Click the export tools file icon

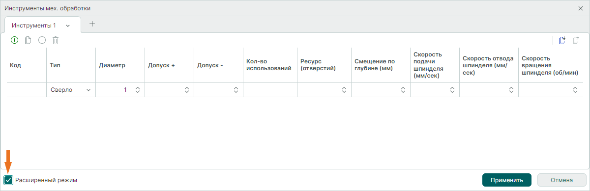coord(576,40)
